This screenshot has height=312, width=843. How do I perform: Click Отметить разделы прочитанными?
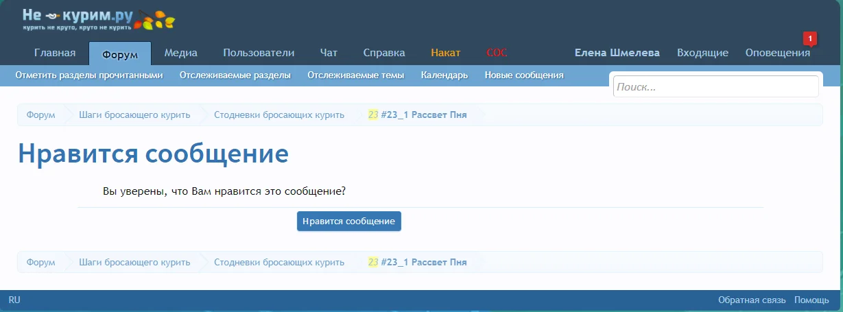click(x=89, y=75)
